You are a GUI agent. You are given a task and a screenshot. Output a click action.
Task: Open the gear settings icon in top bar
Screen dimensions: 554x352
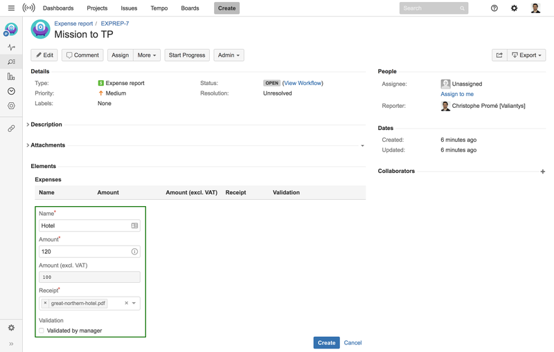click(x=514, y=8)
